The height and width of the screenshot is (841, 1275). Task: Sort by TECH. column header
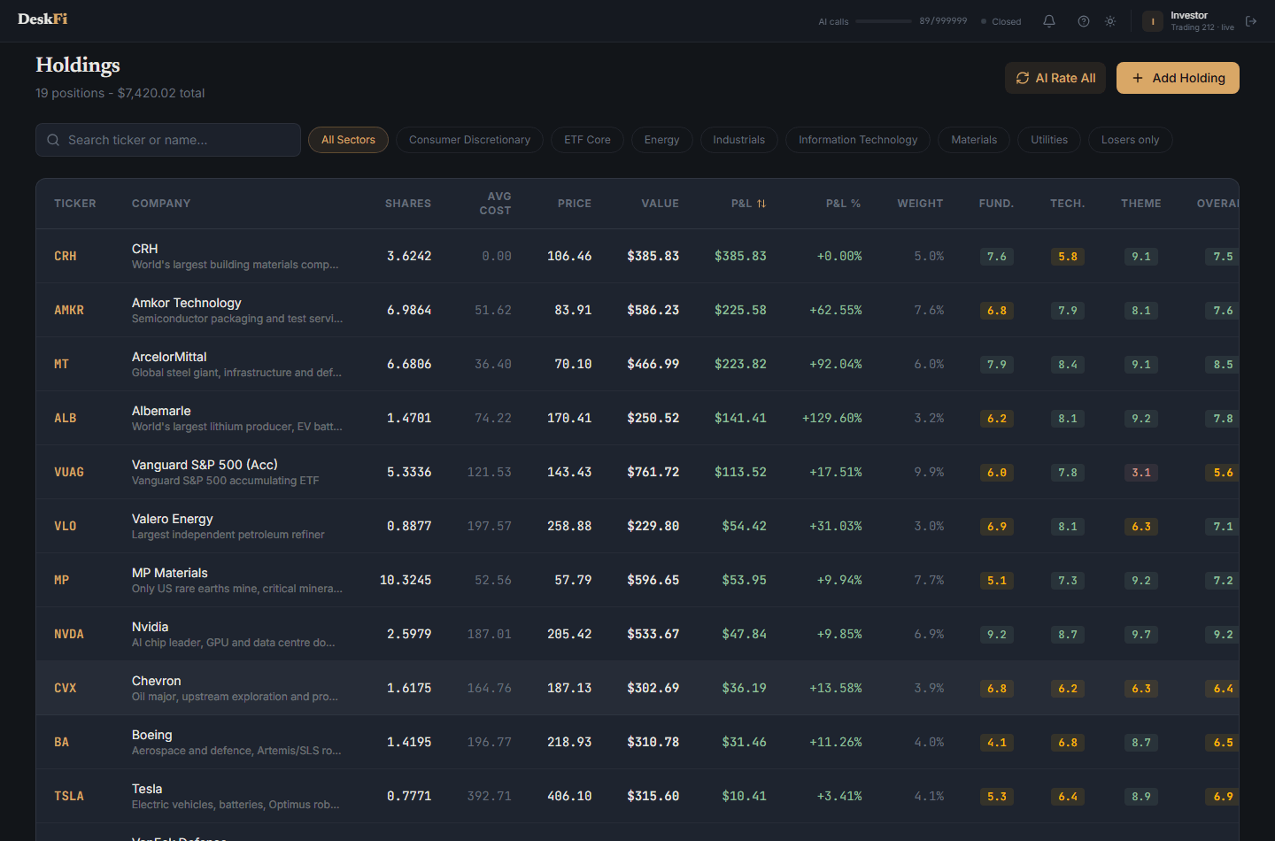[x=1067, y=204]
